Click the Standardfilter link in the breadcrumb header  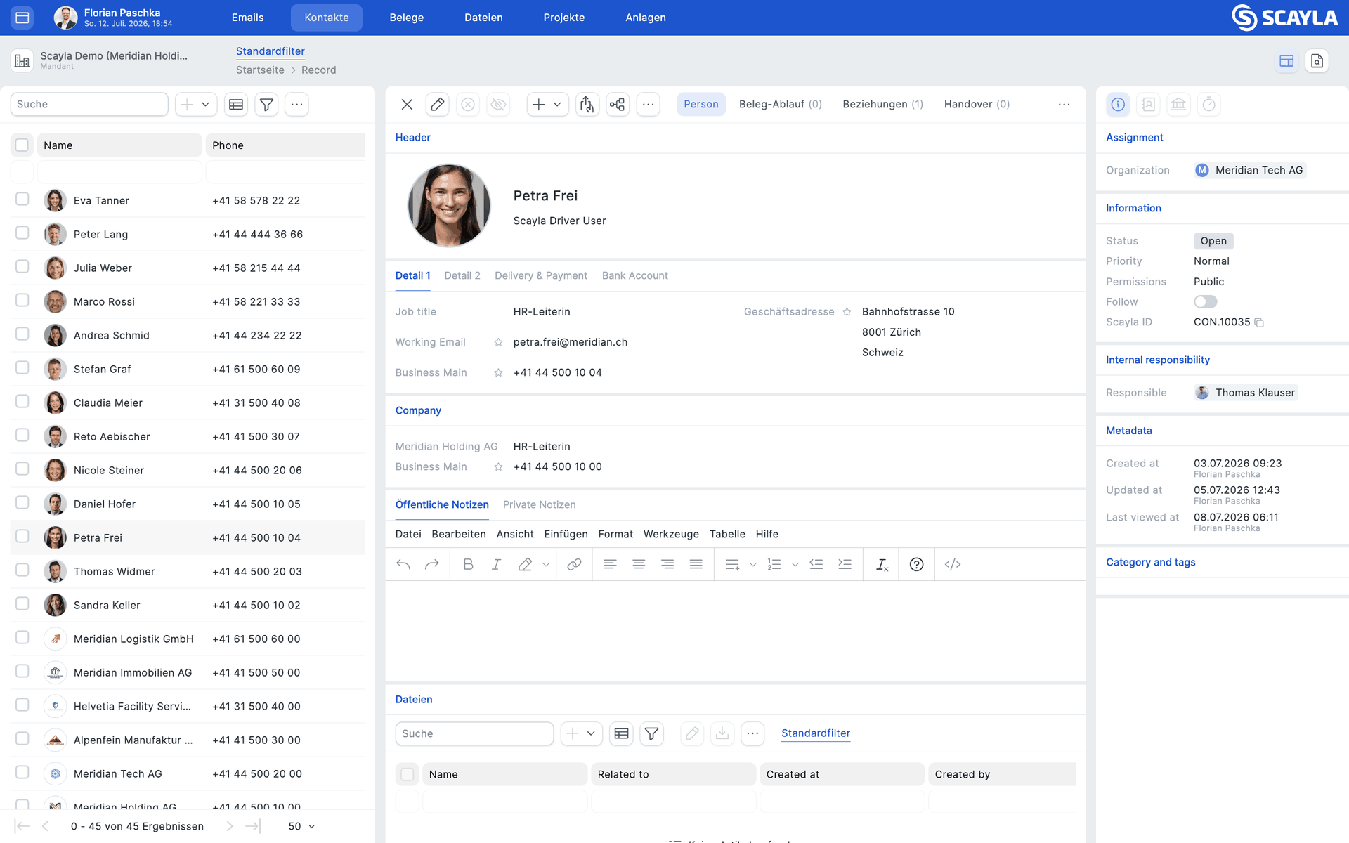point(271,51)
